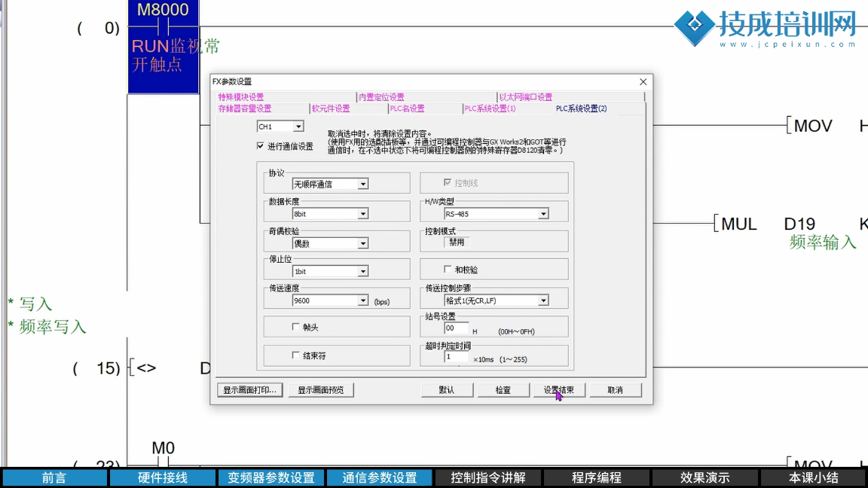Click 显示画面预览 button
The image size is (868, 488).
(x=321, y=390)
